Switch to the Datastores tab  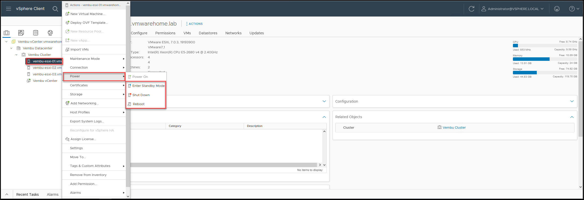(x=208, y=33)
